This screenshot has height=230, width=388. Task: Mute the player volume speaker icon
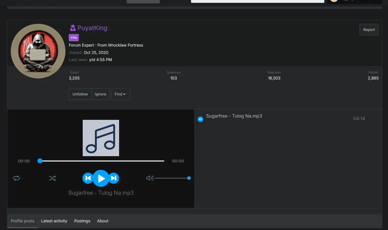(x=150, y=178)
